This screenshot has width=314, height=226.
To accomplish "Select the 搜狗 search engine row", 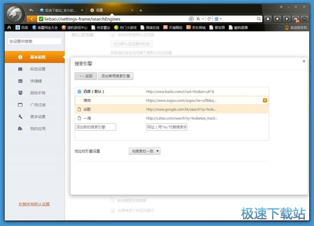I will coord(172,100).
